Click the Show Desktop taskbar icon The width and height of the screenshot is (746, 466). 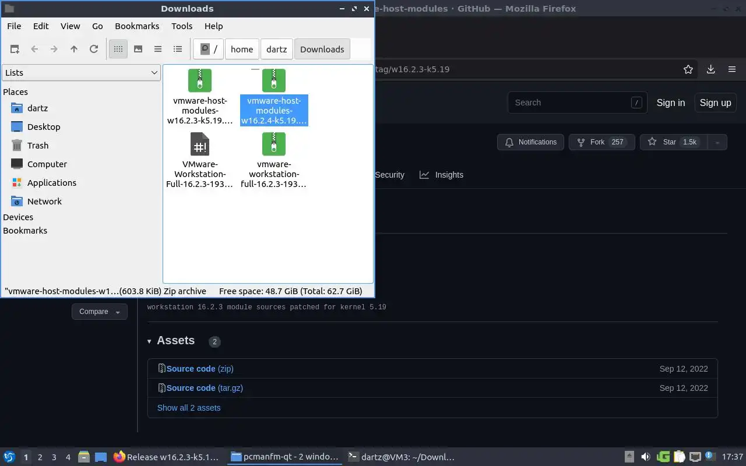click(x=101, y=457)
